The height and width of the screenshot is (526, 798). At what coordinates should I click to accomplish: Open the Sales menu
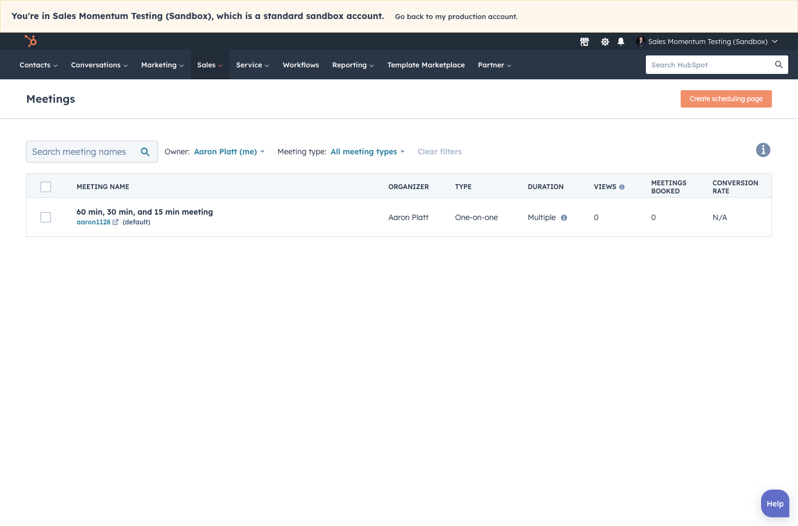[x=210, y=65]
